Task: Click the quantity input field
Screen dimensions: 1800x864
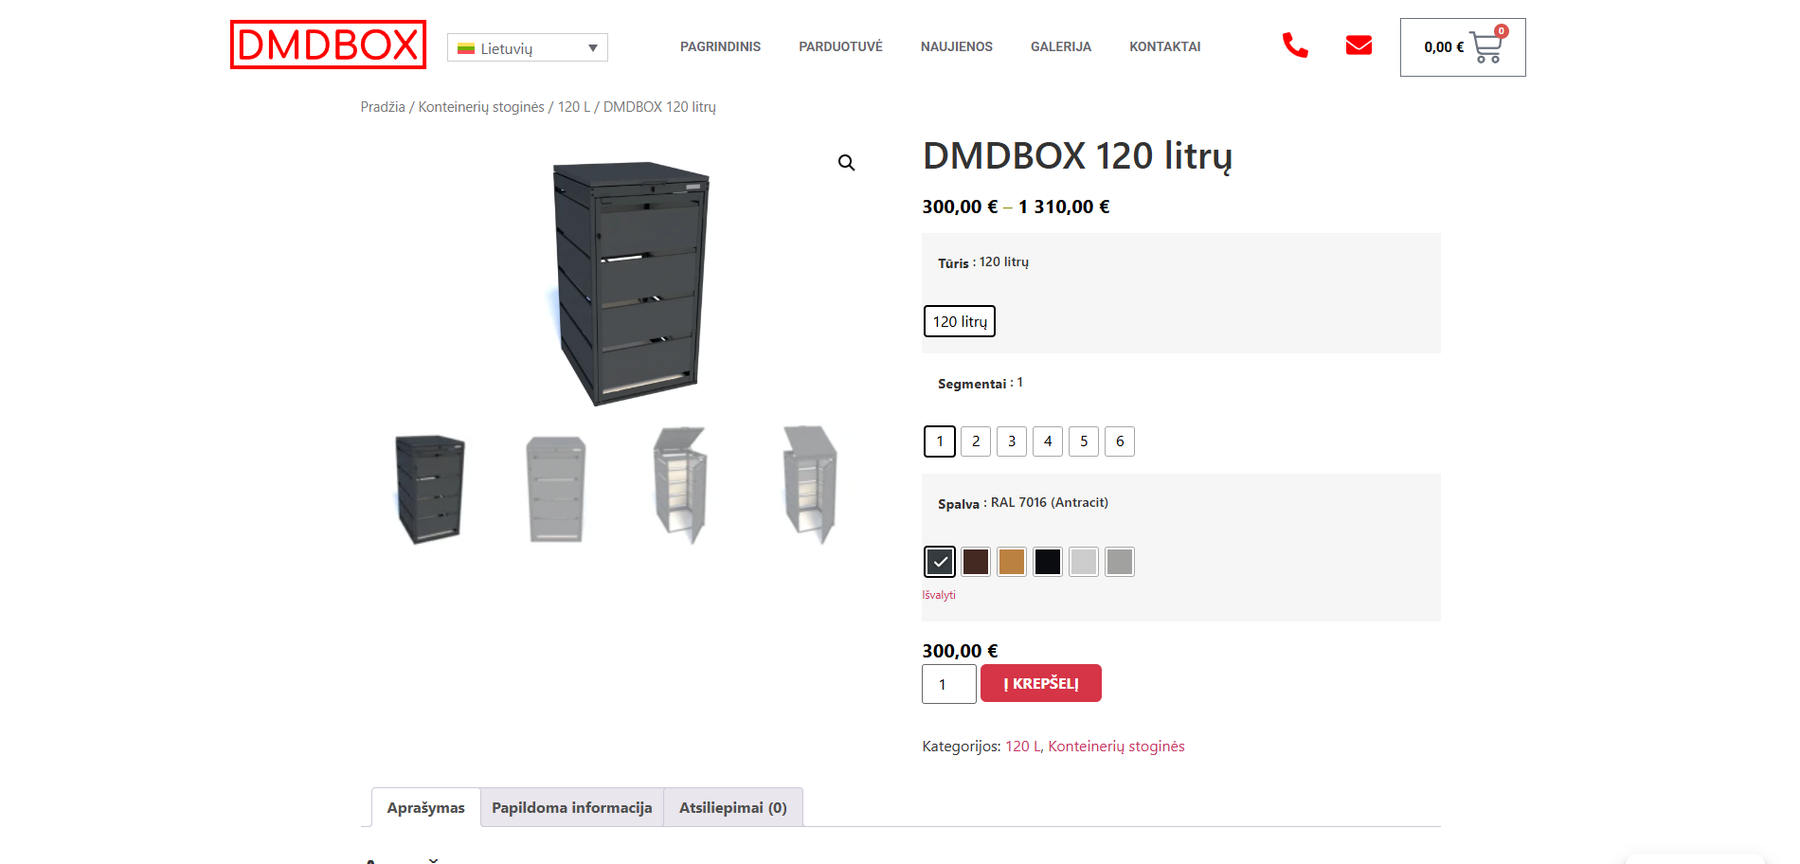Action: 949,684
